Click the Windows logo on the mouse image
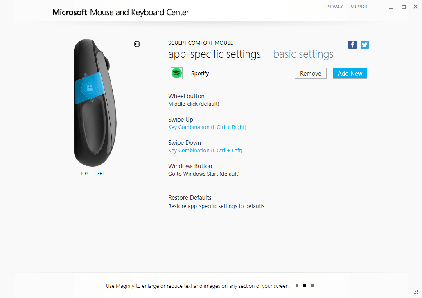422x298 pixels. [89, 88]
